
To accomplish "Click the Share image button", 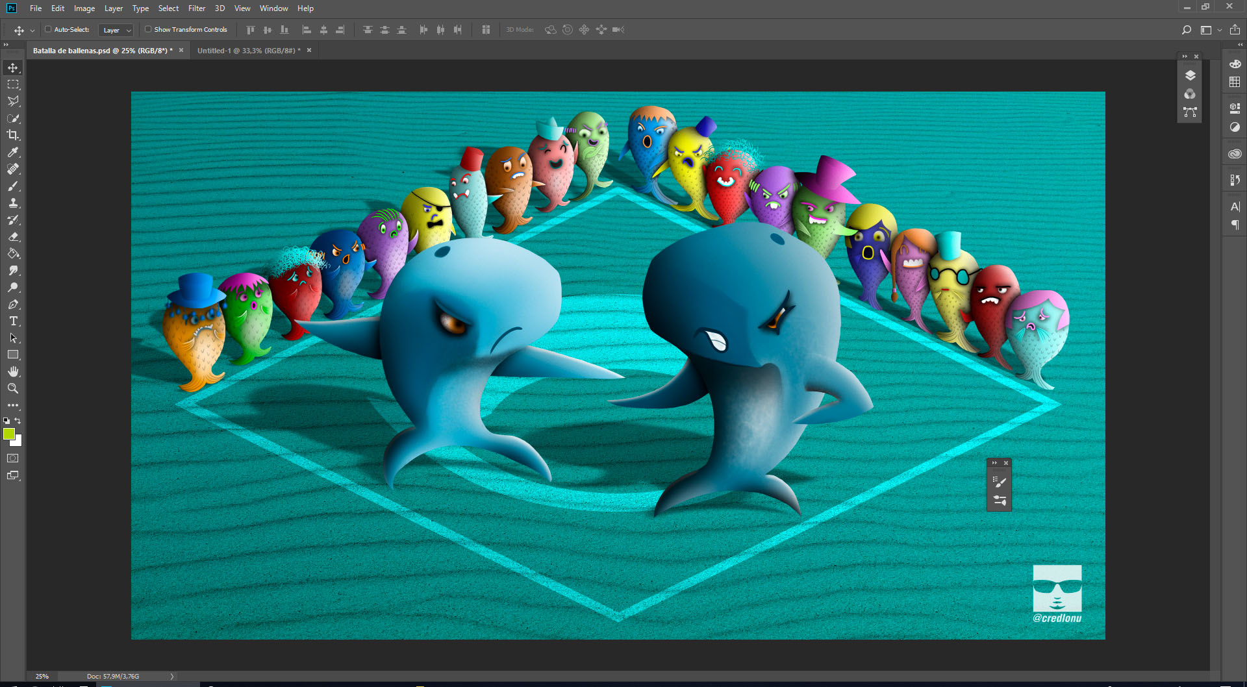I will point(1235,30).
